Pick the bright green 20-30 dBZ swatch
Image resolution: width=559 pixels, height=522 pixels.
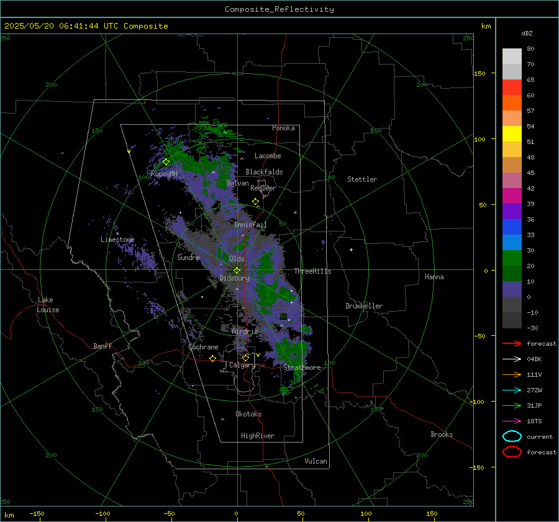[x=512, y=258]
